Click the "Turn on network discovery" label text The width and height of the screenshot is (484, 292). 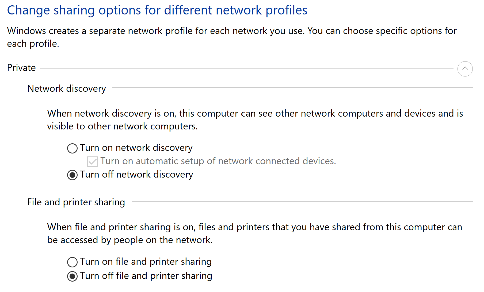(136, 148)
